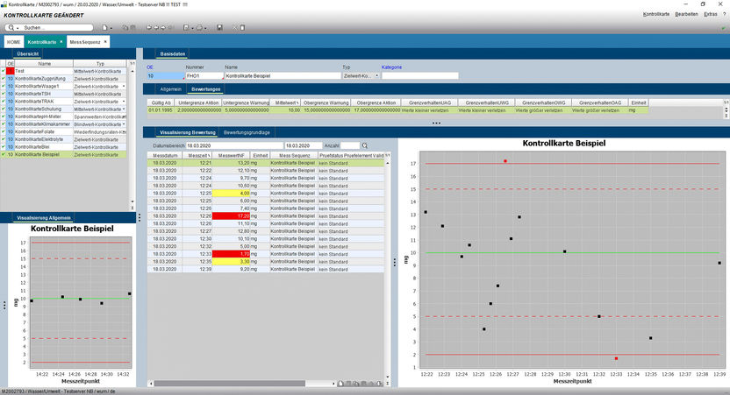Click the Übersicht panel header tab
Viewport: 730px width, 395px height.
(28, 54)
